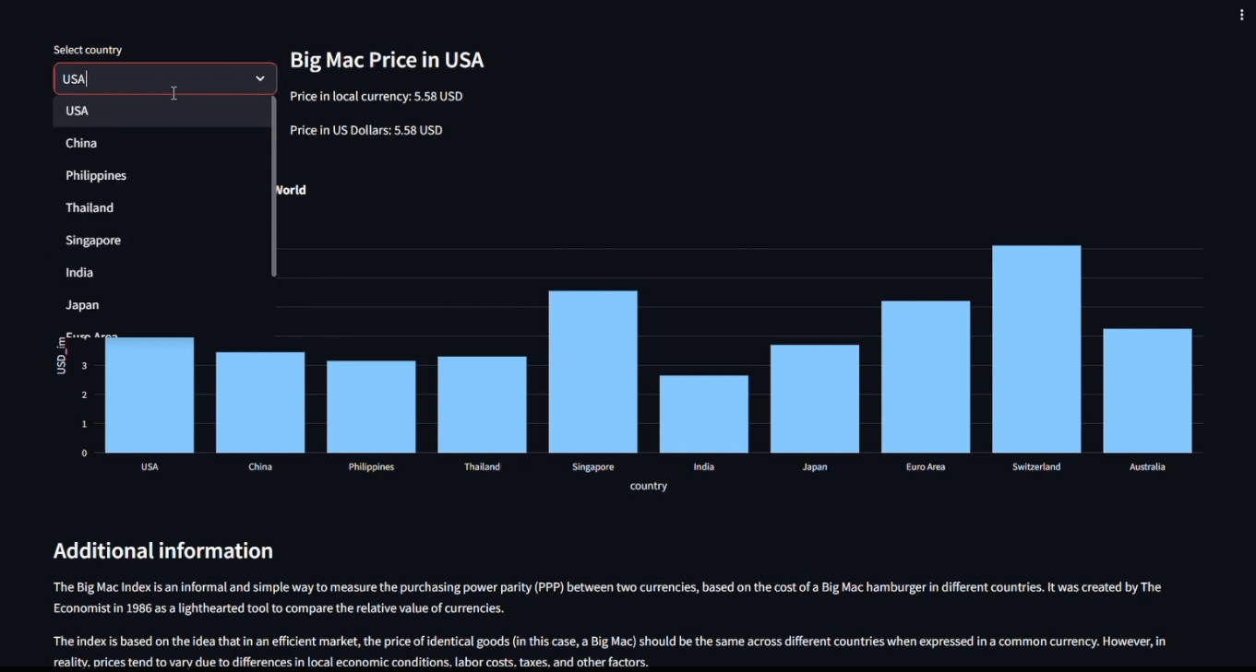The height and width of the screenshot is (672, 1256).
Task: Click the Singapore bar in chart
Action: (x=592, y=371)
